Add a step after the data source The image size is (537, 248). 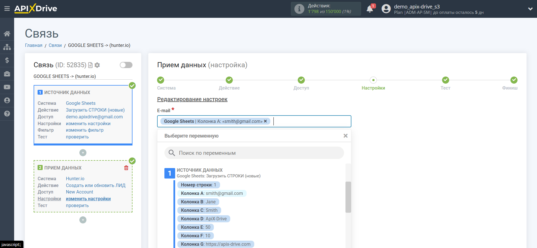(83, 153)
